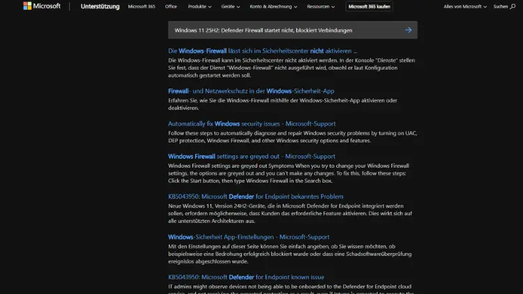This screenshot has width=523, height=294.
Task: Open the Microsoft 365 menu item
Action: click(142, 6)
